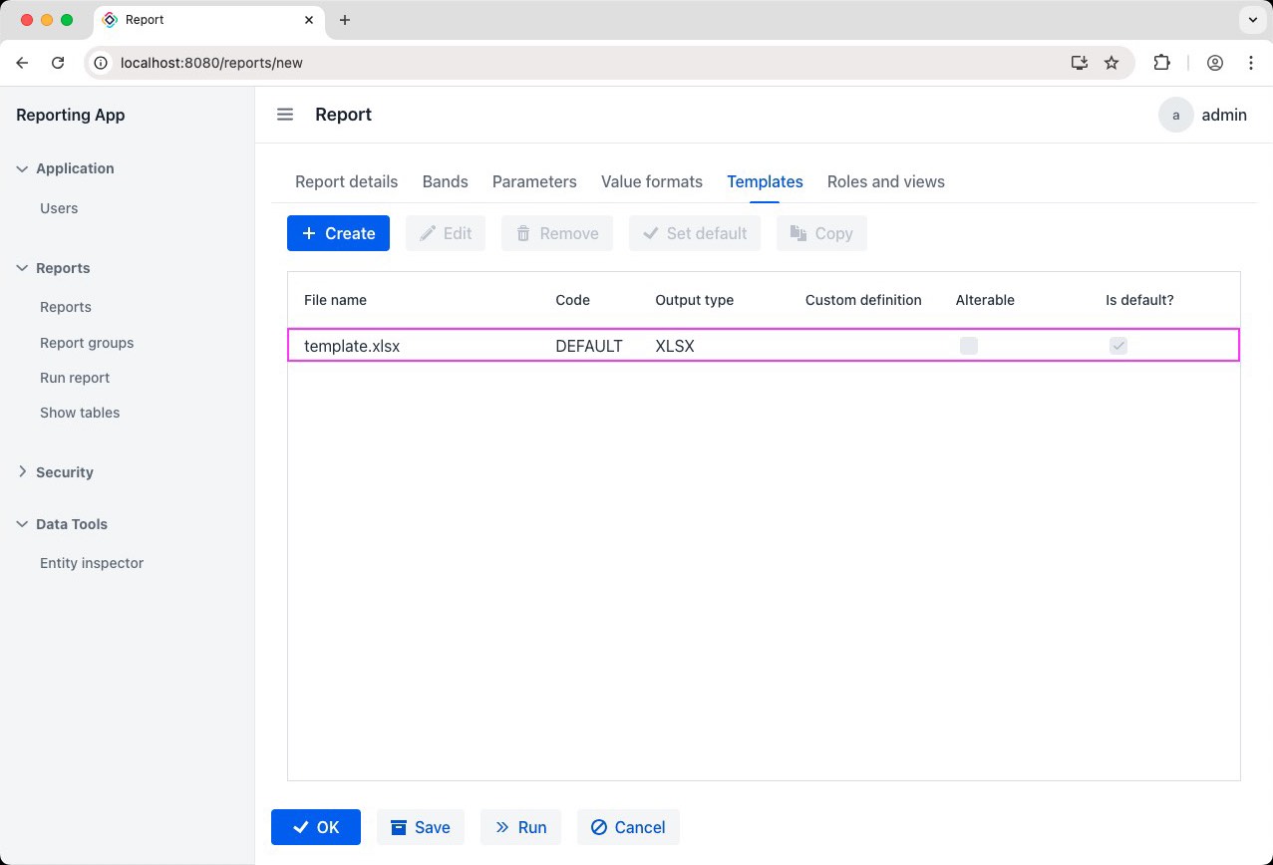Click the Copy button
Viewport: 1273px width, 865px height.
(821, 233)
